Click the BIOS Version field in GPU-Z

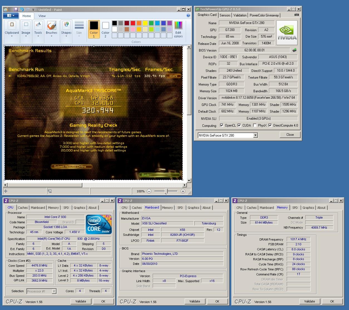(254, 50)
